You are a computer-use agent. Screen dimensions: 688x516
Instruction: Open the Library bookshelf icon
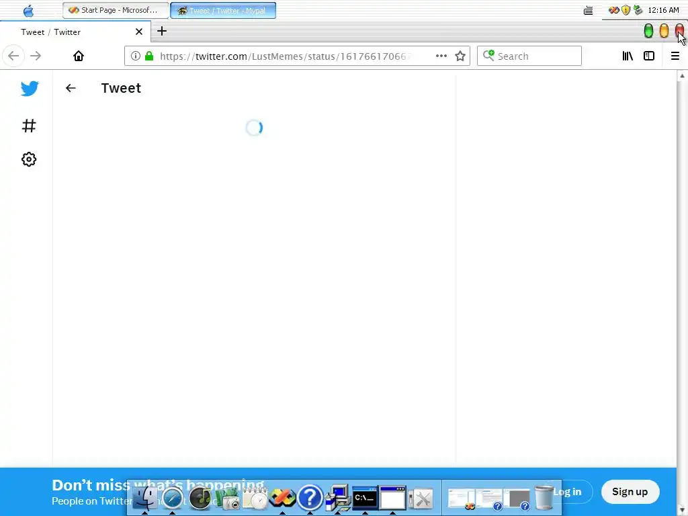(x=628, y=56)
